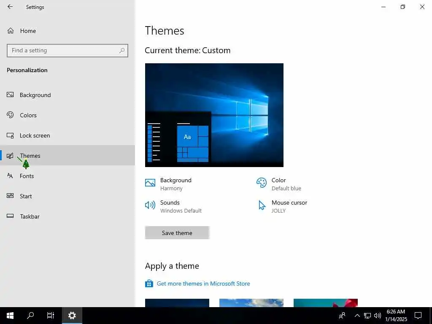Image resolution: width=432 pixels, height=324 pixels.
Task: Open the Action Center notification icon
Action: pos(418,316)
